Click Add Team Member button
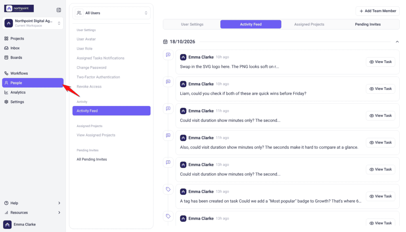The width and height of the screenshot is (406, 232). [x=377, y=11]
